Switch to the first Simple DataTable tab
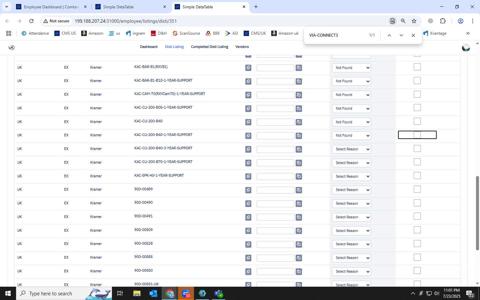The image size is (480, 300). pos(131,7)
